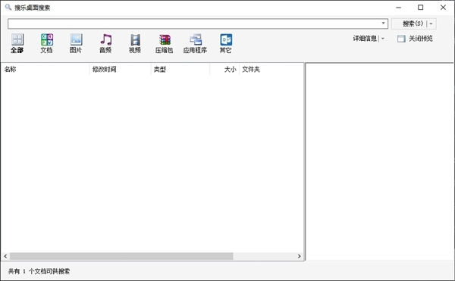Select the 全部 (All) category icon
Viewport: 455px width, 281px height.
[17, 43]
